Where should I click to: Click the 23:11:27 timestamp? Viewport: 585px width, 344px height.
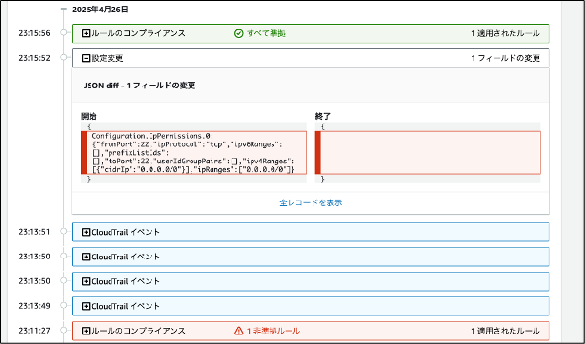pyautogui.click(x=34, y=331)
